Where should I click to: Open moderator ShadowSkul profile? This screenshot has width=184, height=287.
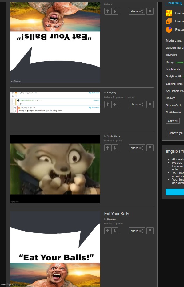(174, 105)
